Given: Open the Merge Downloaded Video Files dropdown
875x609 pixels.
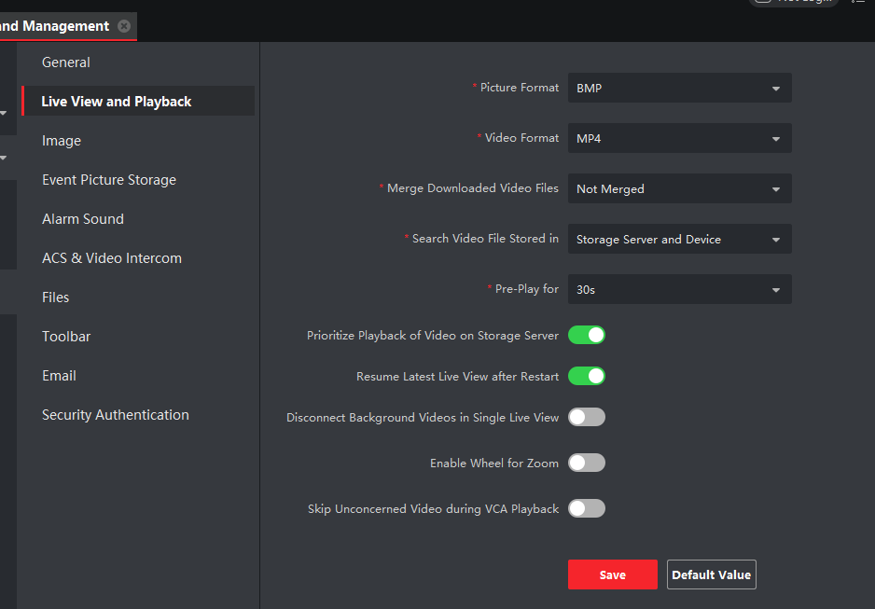Looking at the screenshot, I should pyautogui.click(x=679, y=188).
